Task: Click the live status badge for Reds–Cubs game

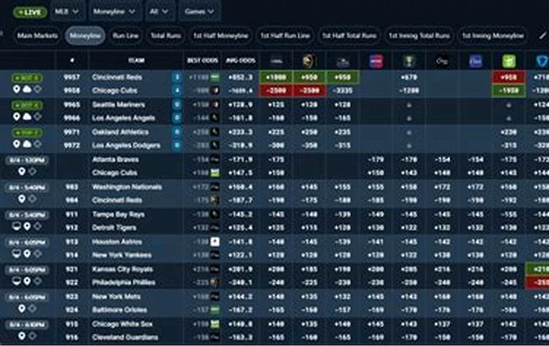Action: [27, 78]
